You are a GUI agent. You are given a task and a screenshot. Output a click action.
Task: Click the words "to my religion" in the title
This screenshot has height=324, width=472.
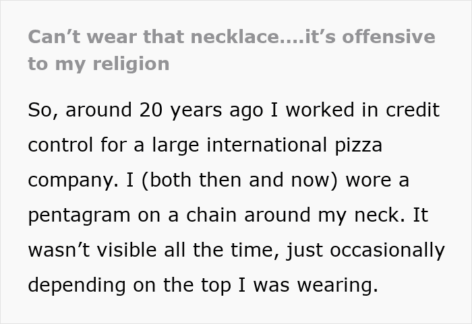point(98,64)
